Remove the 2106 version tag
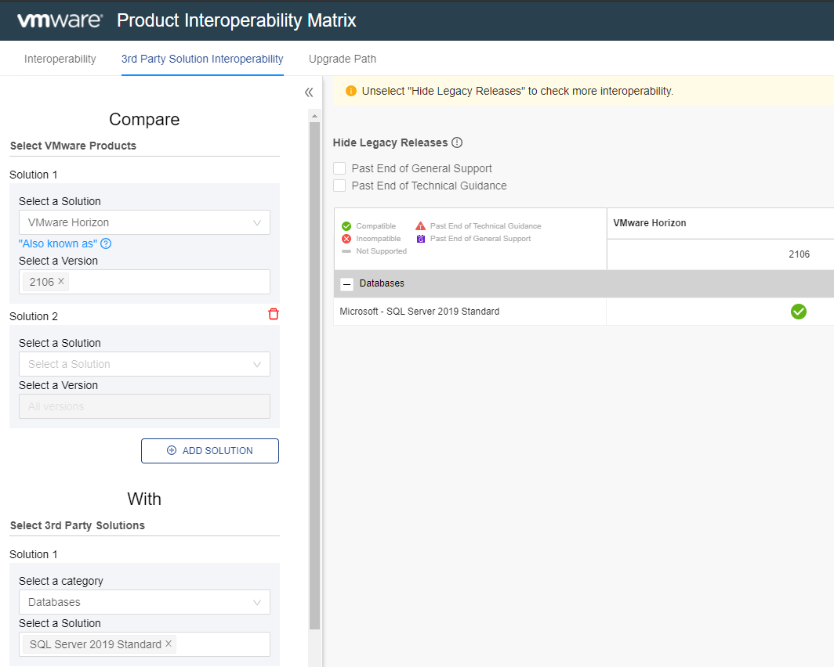834x667 pixels. [x=61, y=282]
